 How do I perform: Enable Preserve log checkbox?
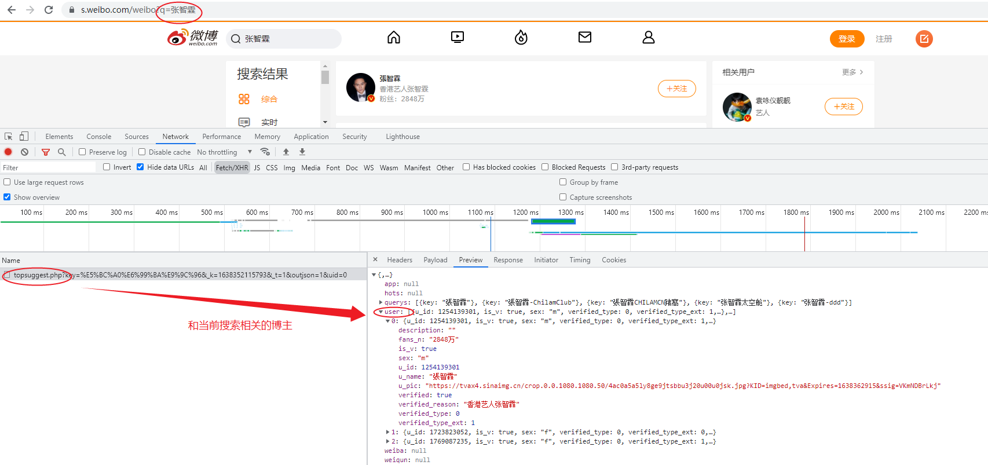tap(82, 152)
